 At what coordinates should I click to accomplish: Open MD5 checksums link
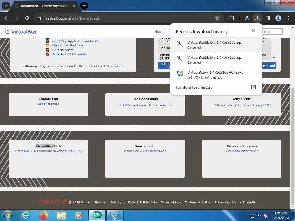pyautogui.click(x=160, y=105)
